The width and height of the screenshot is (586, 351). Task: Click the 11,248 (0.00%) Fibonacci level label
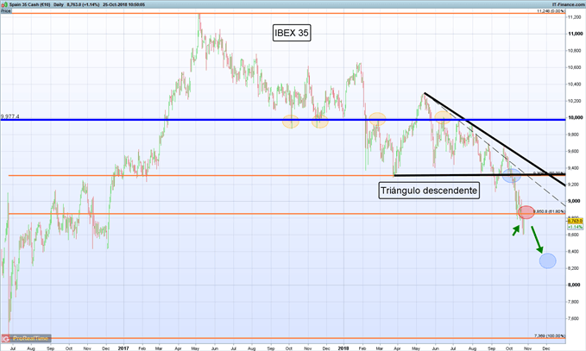[551, 11]
